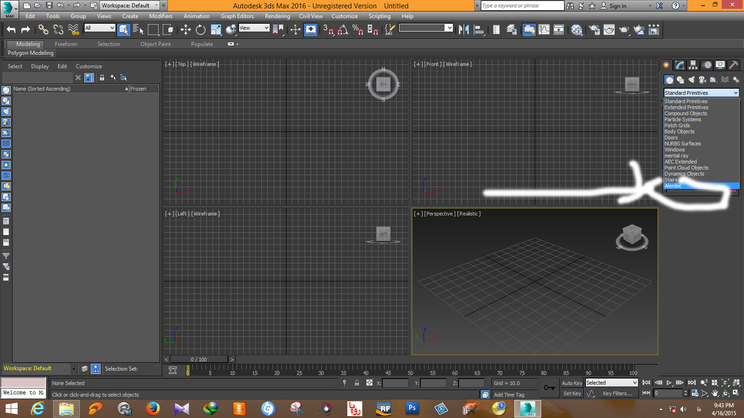This screenshot has height=418, width=744.
Task: Select the Bind to Space Warp tool
Action: 73,30
